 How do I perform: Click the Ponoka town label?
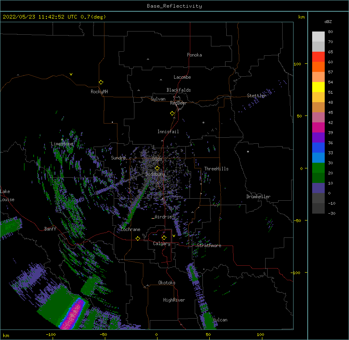pos(194,55)
